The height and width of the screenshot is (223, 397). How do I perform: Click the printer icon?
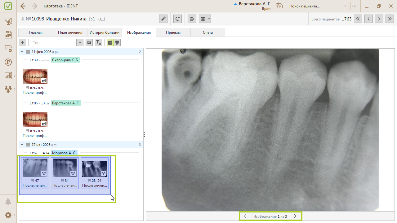click(192, 19)
